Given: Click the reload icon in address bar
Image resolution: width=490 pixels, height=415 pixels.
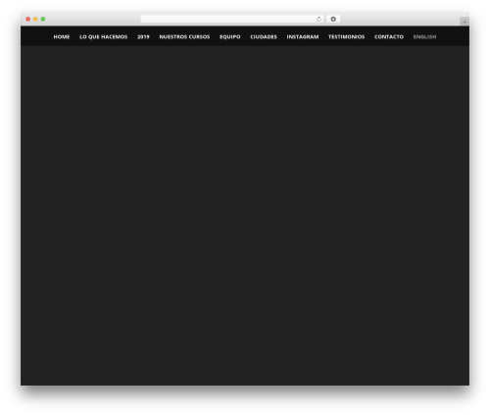Looking at the screenshot, I should [x=318, y=20].
